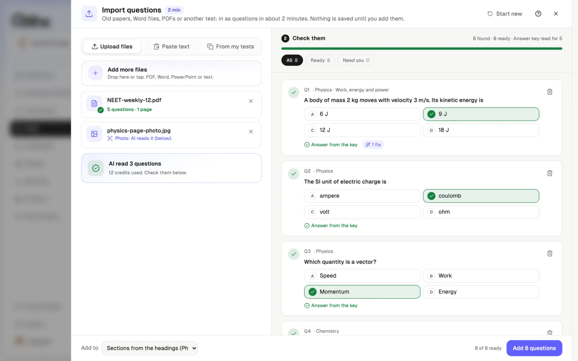Select option C 12 J for Q1
The image size is (578, 361).
362,130
